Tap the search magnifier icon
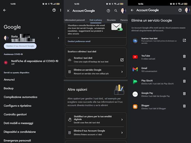Screen dimensions: 191x143 click(116, 11)
